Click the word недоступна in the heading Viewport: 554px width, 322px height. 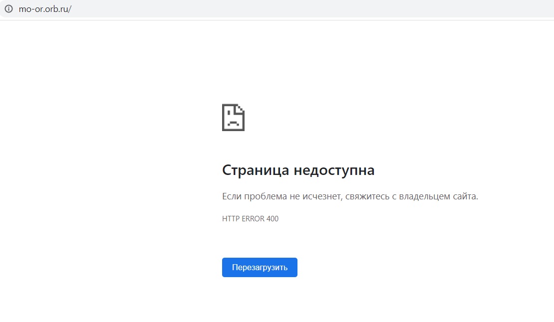(x=334, y=170)
